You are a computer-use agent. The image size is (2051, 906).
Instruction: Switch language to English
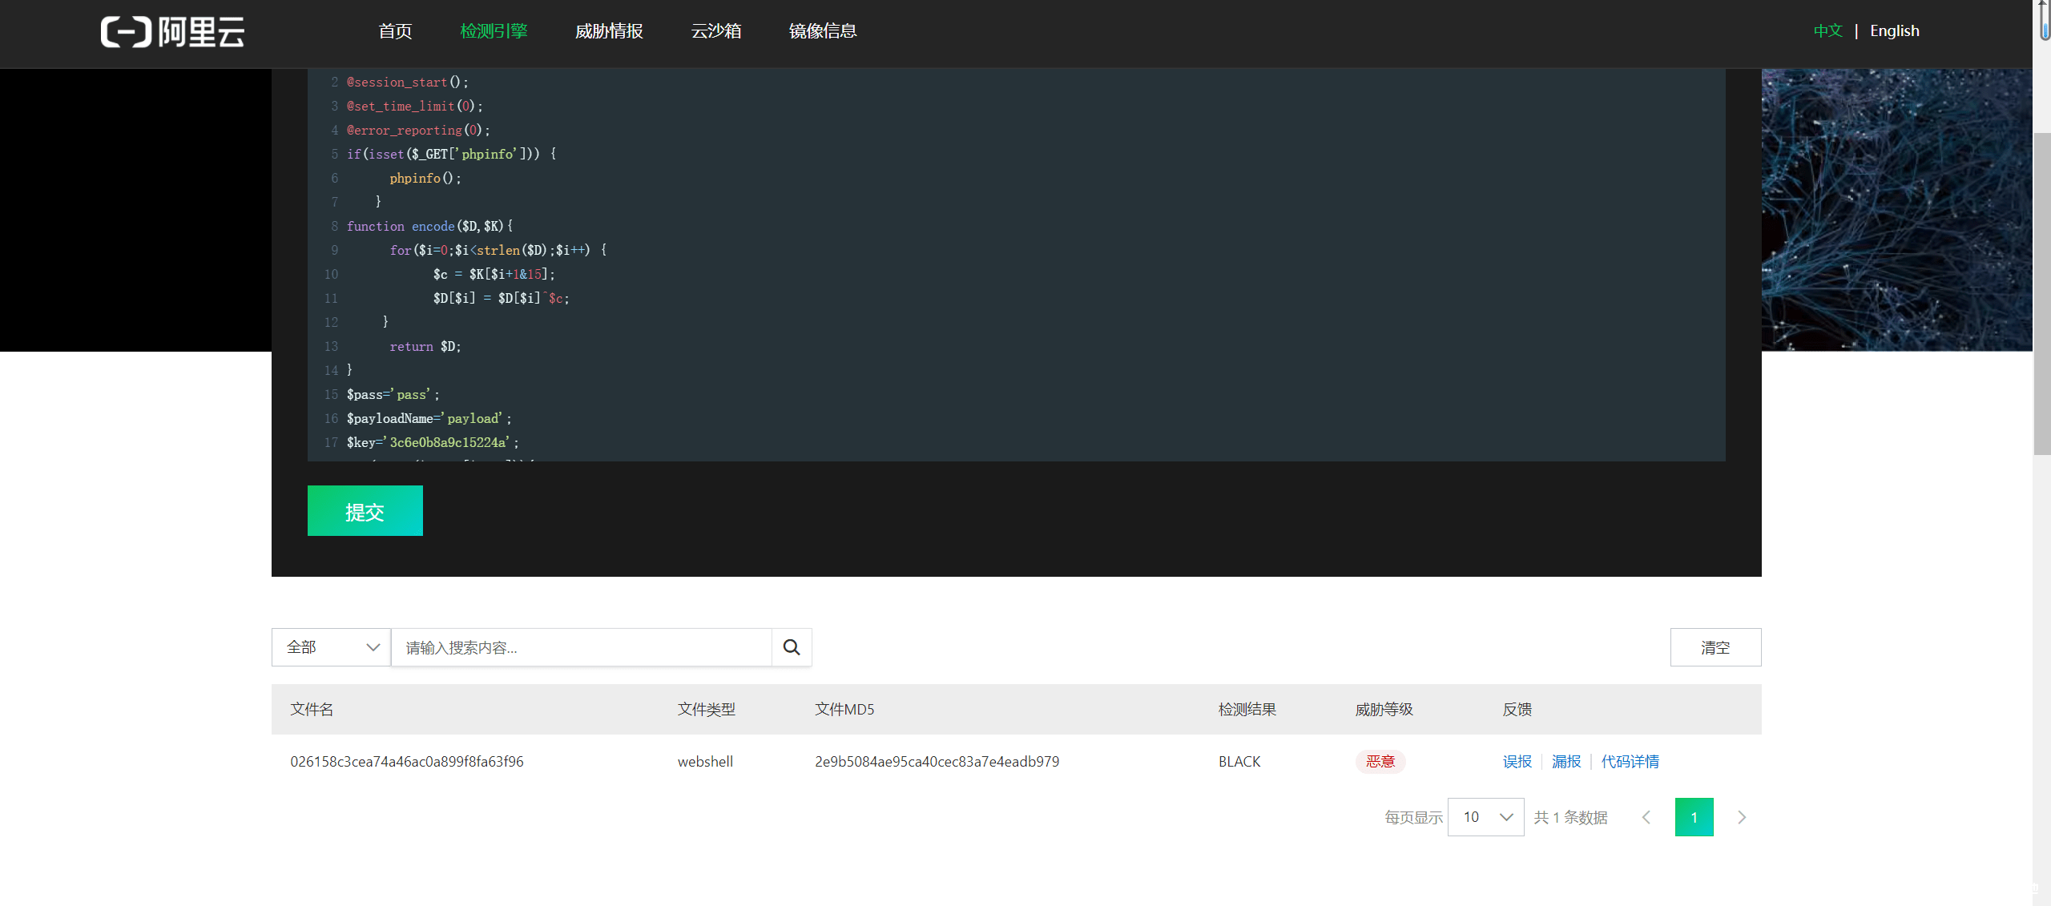1894,31
